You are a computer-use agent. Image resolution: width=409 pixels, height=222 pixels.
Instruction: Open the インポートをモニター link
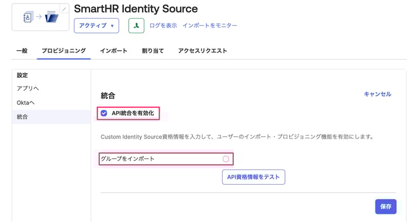point(210,26)
